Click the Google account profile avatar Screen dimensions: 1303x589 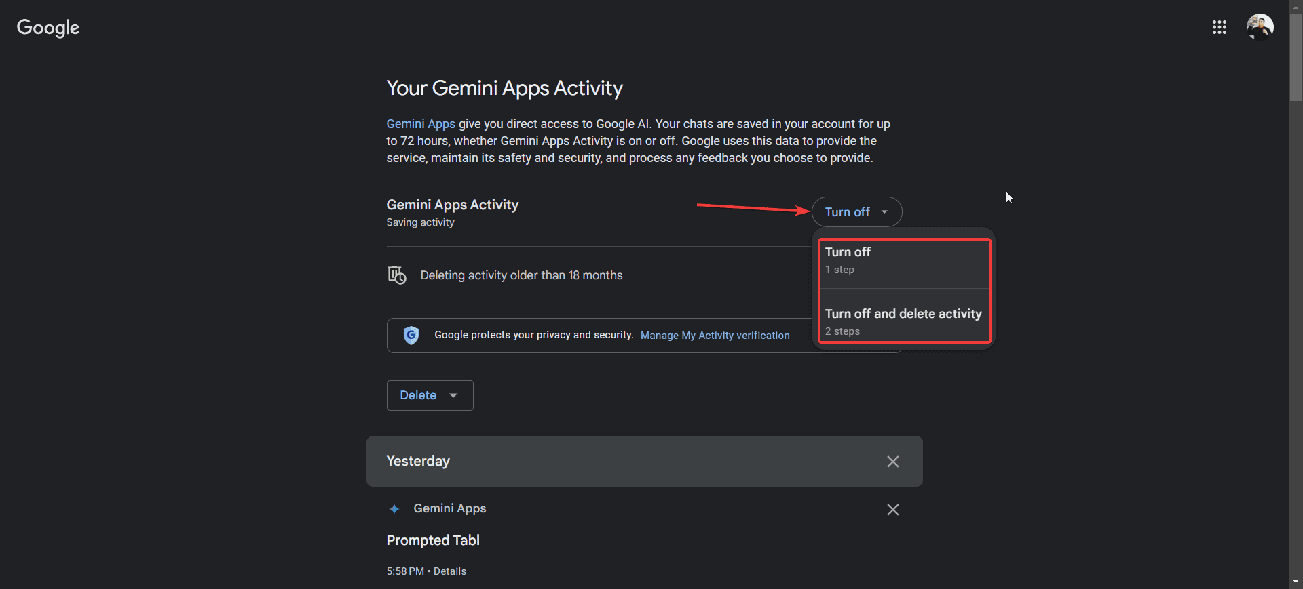point(1260,27)
